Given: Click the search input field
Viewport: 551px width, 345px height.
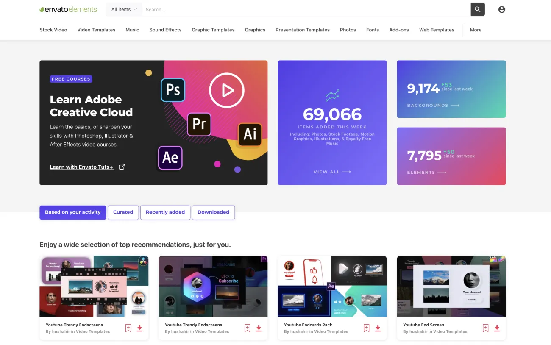Looking at the screenshot, I should pyautogui.click(x=306, y=9).
